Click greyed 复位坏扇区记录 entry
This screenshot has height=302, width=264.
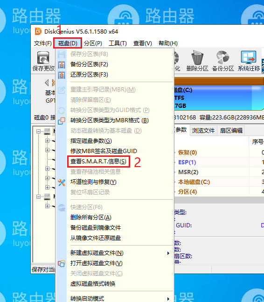pyautogui.click(x=90, y=192)
